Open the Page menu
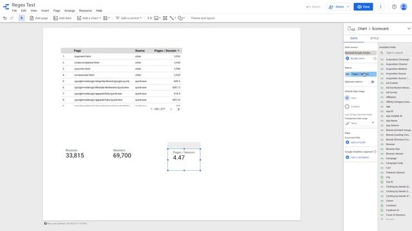This screenshot has width=412, height=231. pyautogui.click(x=57, y=11)
